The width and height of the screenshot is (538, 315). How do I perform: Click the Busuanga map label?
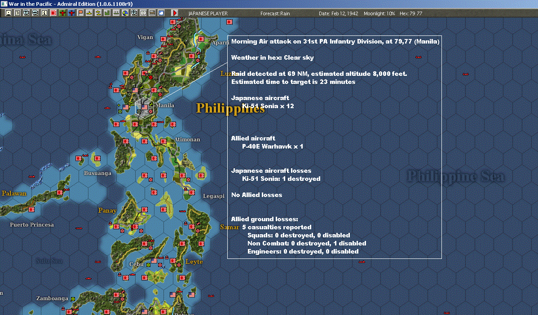[x=97, y=173]
